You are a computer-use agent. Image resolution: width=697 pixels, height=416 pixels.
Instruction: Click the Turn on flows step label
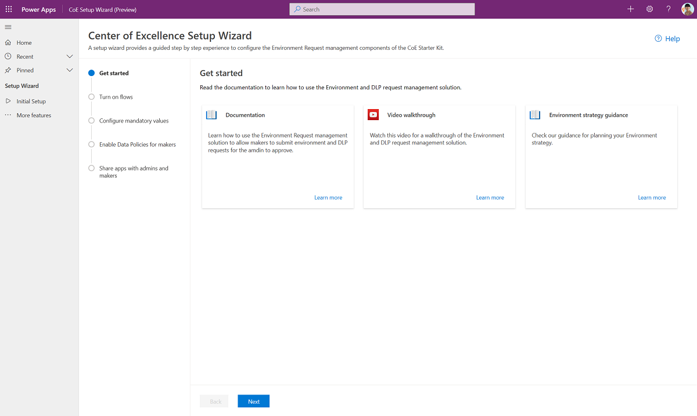click(x=116, y=97)
